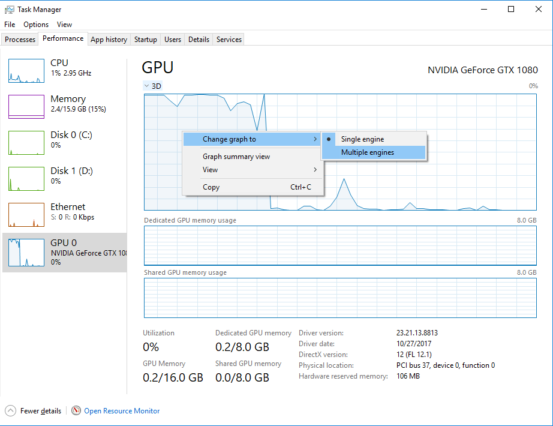Enable Graph summary view

point(236,156)
